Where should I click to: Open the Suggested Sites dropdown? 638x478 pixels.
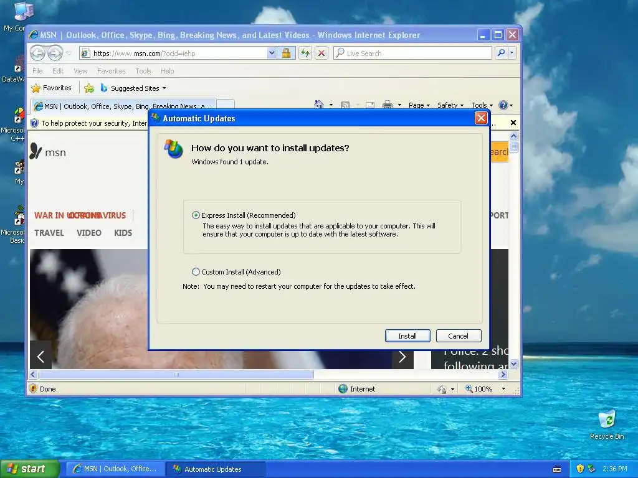133,88
